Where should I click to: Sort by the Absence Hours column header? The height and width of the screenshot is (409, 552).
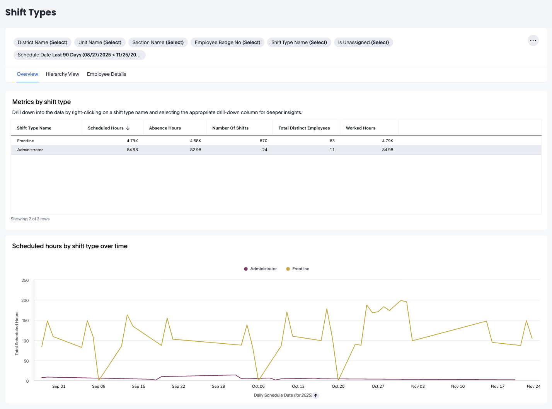pyautogui.click(x=165, y=128)
